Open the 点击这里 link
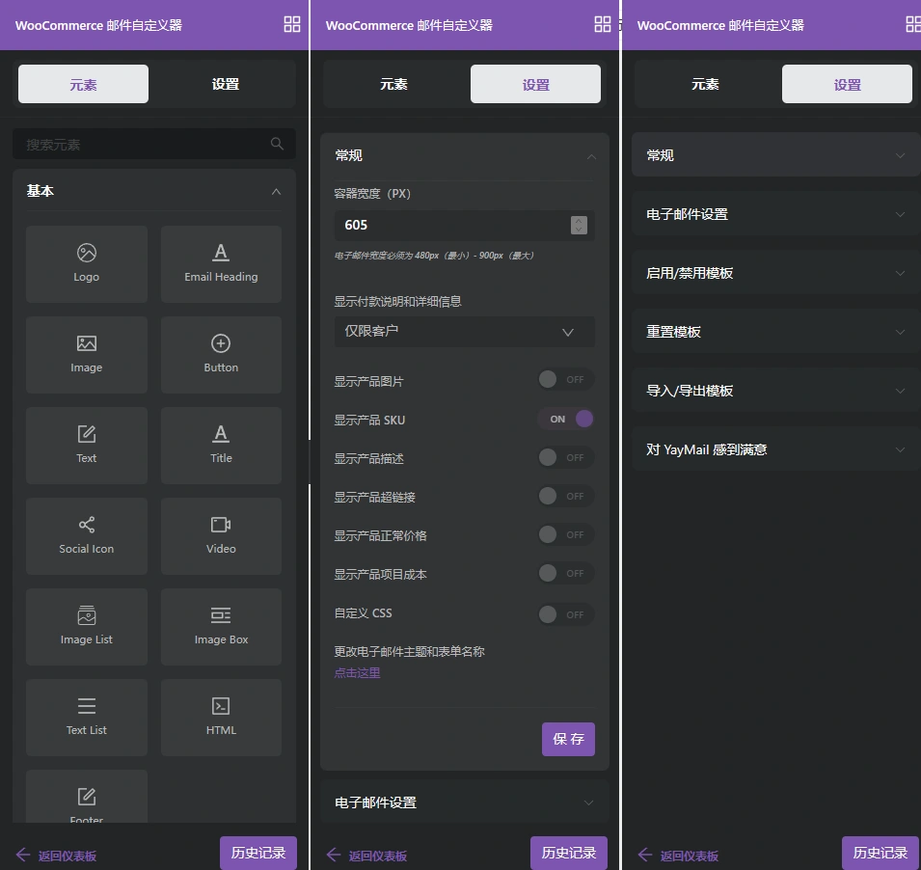This screenshot has height=870, width=921. pyautogui.click(x=358, y=672)
